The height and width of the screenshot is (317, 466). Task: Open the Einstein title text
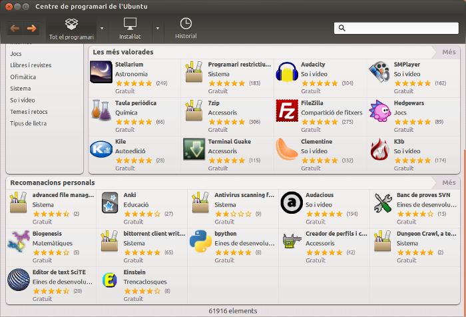[134, 272]
